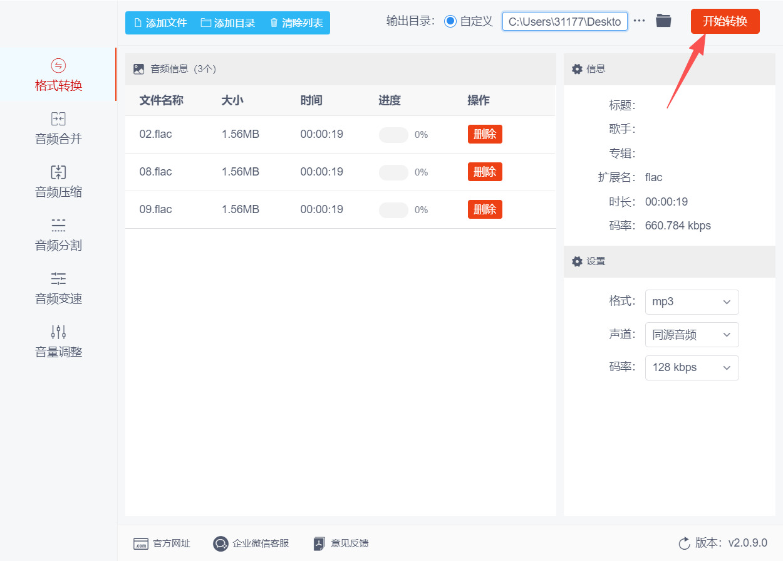
Task: Open the 音频合并 merge tool
Action: tap(58, 128)
